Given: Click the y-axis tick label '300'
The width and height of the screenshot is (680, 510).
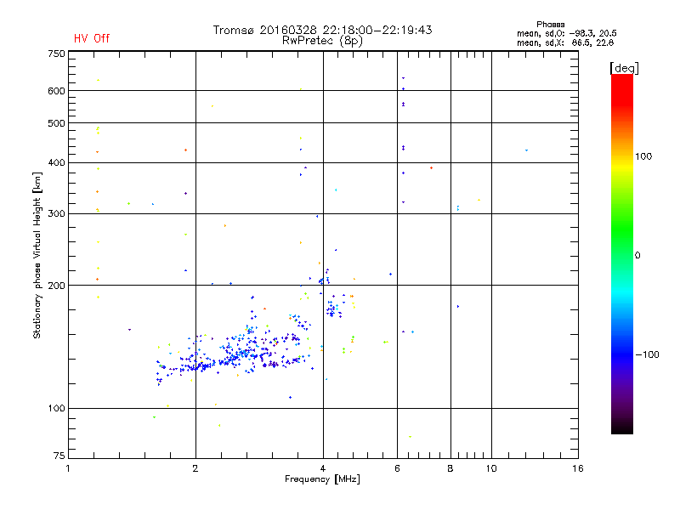Looking at the screenshot, I should pyautogui.click(x=56, y=214).
